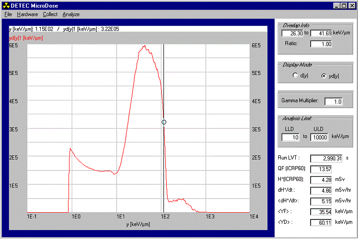Viewport: 358px width, 239px height.
Task: Click the left 6E5 y-axis label
Action: pos(13,45)
